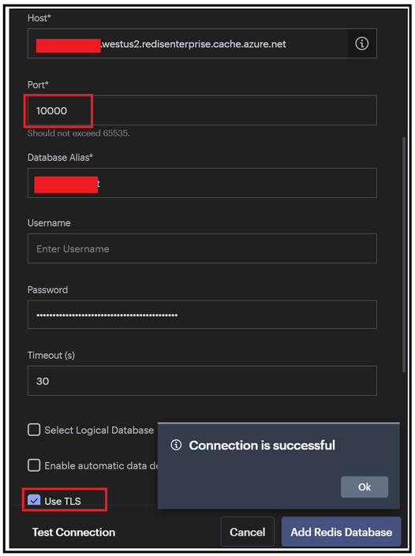The image size is (415, 556).
Task: Click the Test Connection button
Action: [x=74, y=532]
